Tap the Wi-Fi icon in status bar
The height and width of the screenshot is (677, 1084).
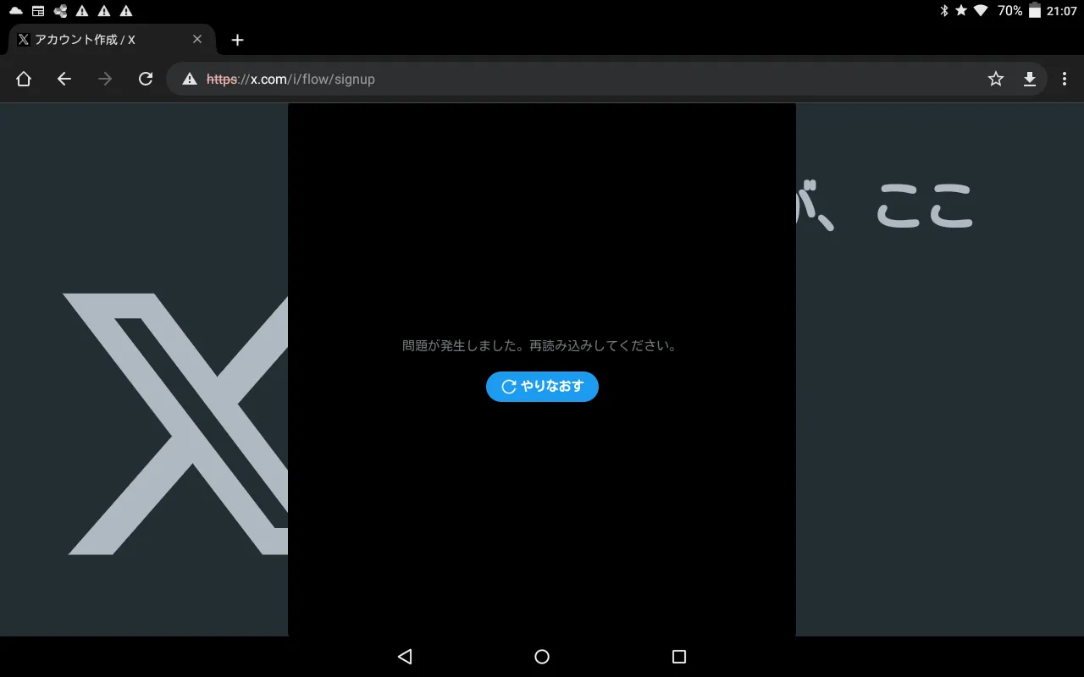(x=981, y=11)
